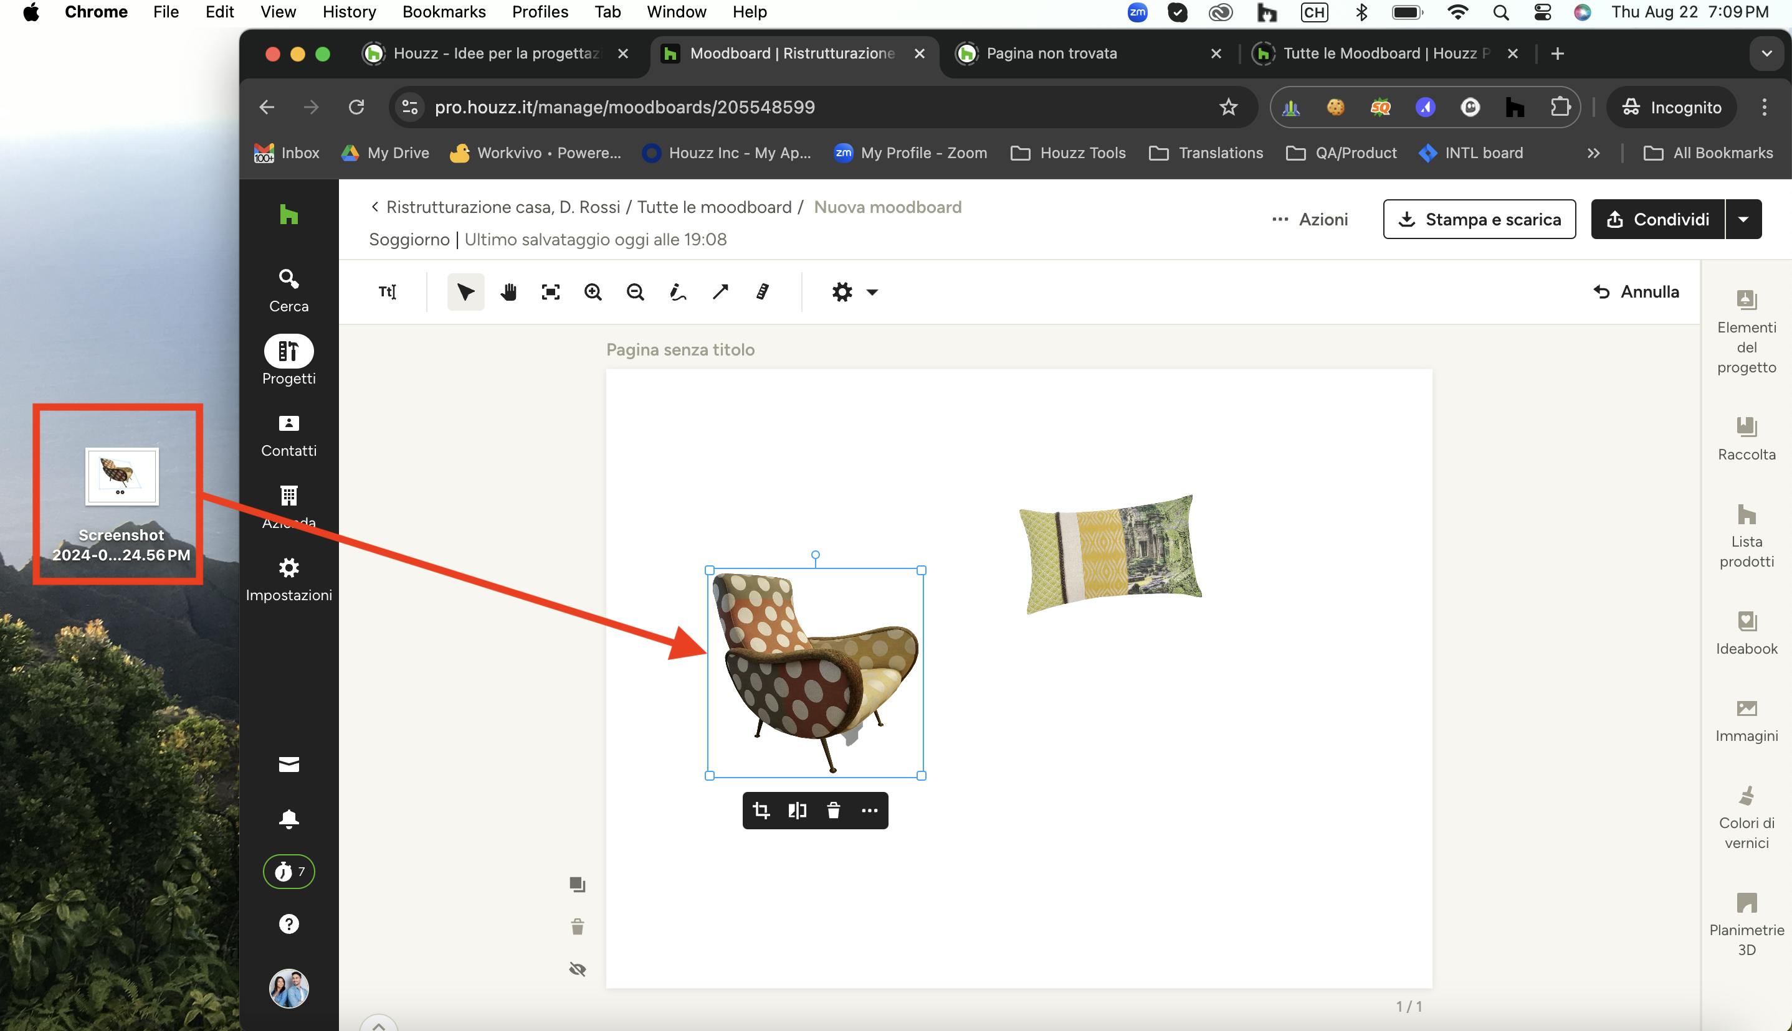Open the Screenshot file on the desktop
The image size is (1792, 1031).
pyautogui.click(x=121, y=504)
